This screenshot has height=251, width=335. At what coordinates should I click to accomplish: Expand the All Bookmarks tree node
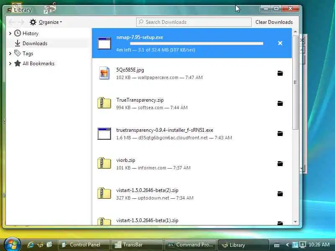(10, 64)
